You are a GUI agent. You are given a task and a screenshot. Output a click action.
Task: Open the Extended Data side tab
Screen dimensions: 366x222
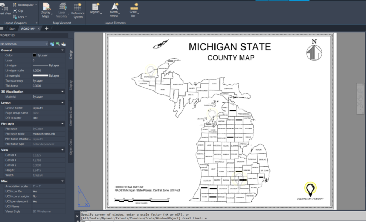coord(71,116)
